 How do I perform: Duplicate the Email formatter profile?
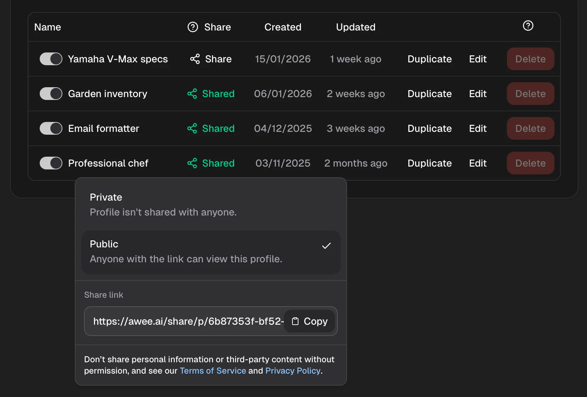pyautogui.click(x=429, y=128)
